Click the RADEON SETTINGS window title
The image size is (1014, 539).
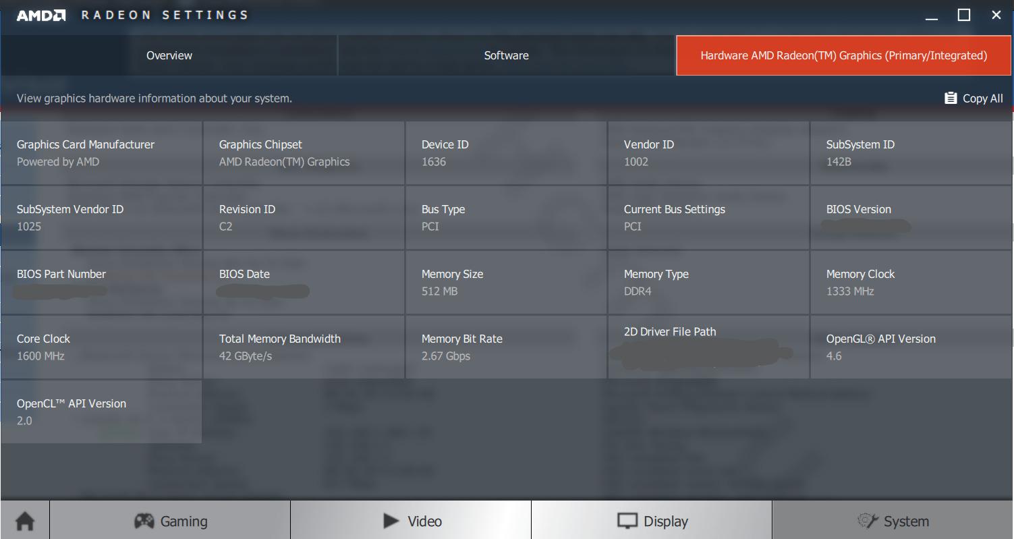click(x=165, y=15)
